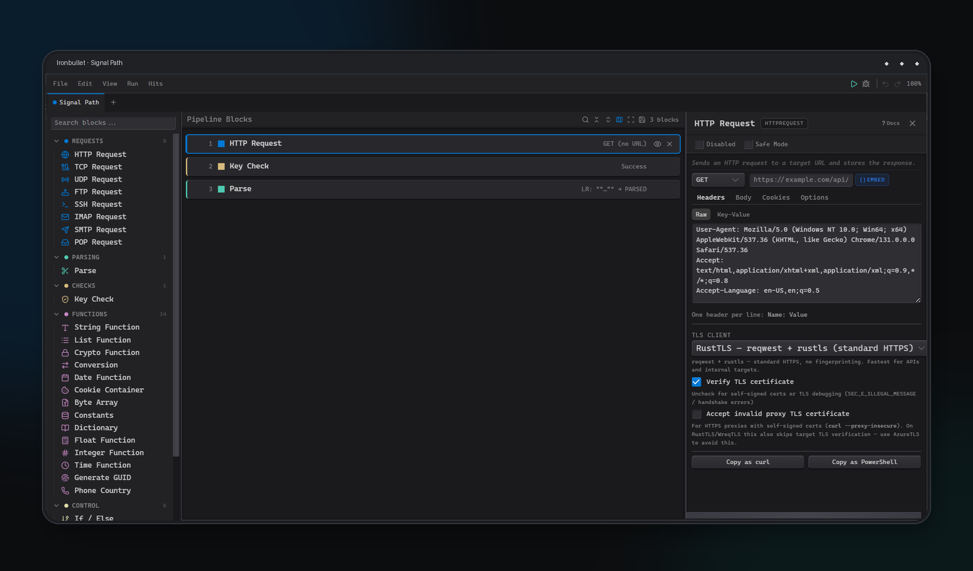973x571 pixels.
Task: Open search in Pipeline Blocks toolbar
Action: (x=585, y=120)
